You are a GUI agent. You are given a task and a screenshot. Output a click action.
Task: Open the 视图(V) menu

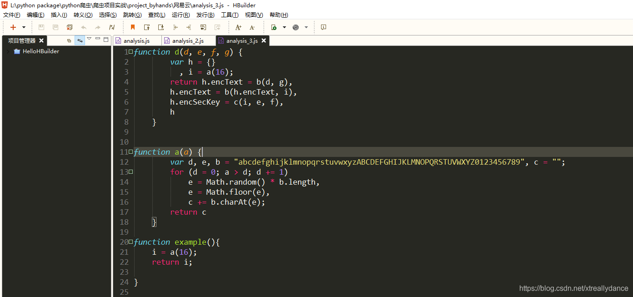click(254, 15)
